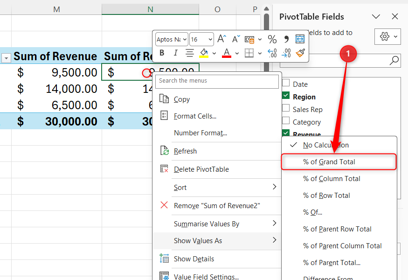Expand fill color options arrow
Image resolution: width=408 pixels, height=280 pixels.
pos(214,53)
